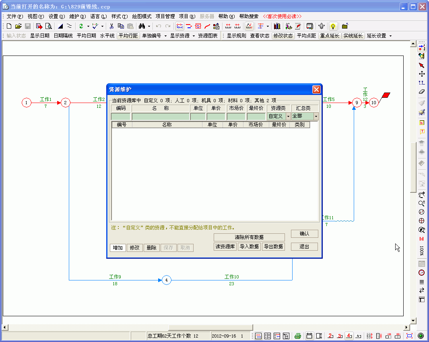
Task: Click the 读资源库 button
Action: coord(225,247)
